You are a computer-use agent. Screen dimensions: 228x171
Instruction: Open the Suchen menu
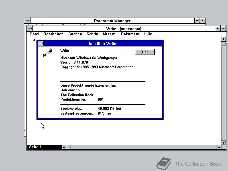75,34
